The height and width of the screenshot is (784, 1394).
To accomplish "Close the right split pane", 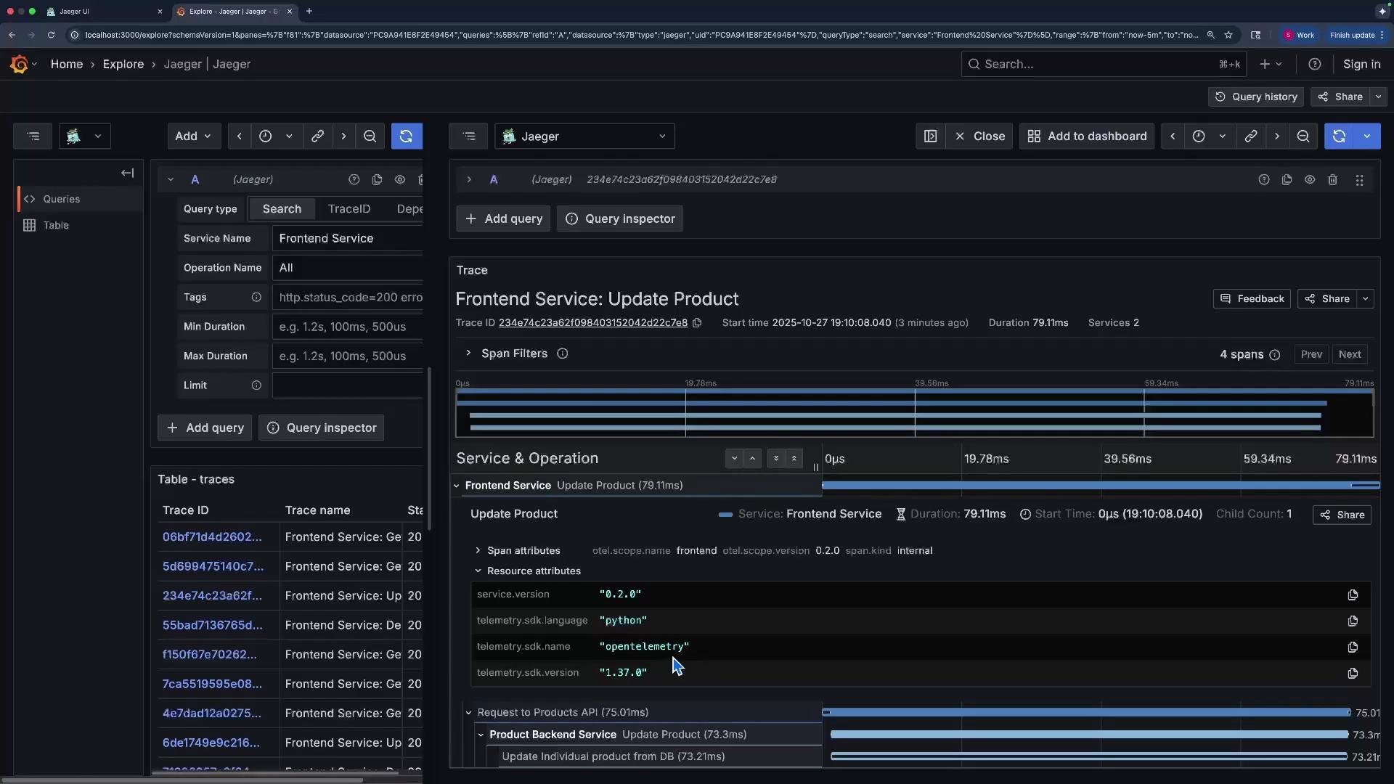I will click(x=980, y=136).
